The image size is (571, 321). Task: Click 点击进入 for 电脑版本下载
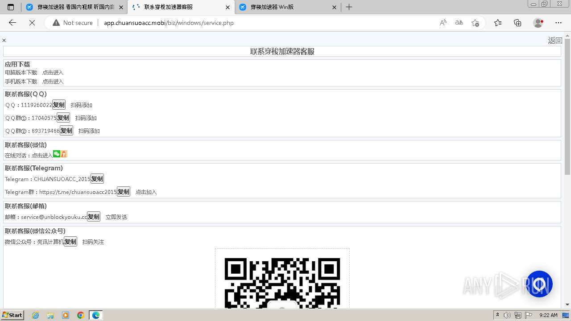pos(53,72)
